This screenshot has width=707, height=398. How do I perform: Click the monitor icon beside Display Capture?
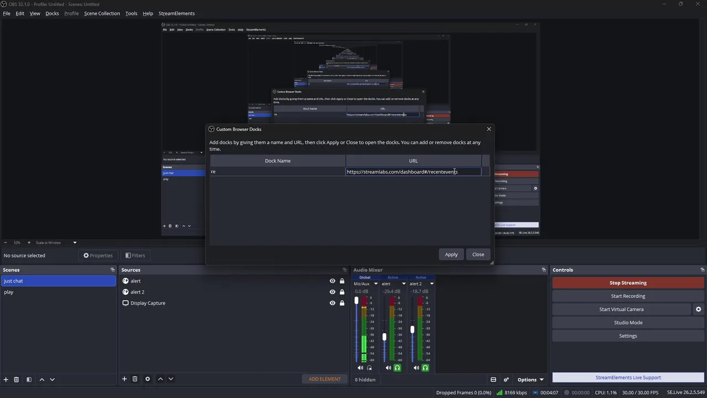coord(125,303)
